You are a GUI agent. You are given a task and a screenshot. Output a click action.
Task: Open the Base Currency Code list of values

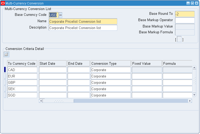pyautogui.click(x=61, y=15)
